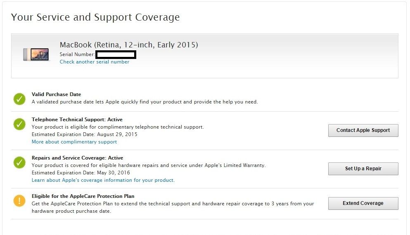Click the green checkmark beside Telephone Technical Support
Image resolution: width=410 pixels, height=235 pixels.
pyautogui.click(x=19, y=124)
